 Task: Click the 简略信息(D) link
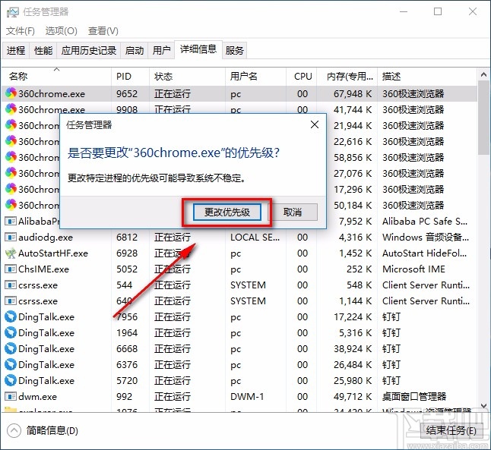tap(52, 430)
